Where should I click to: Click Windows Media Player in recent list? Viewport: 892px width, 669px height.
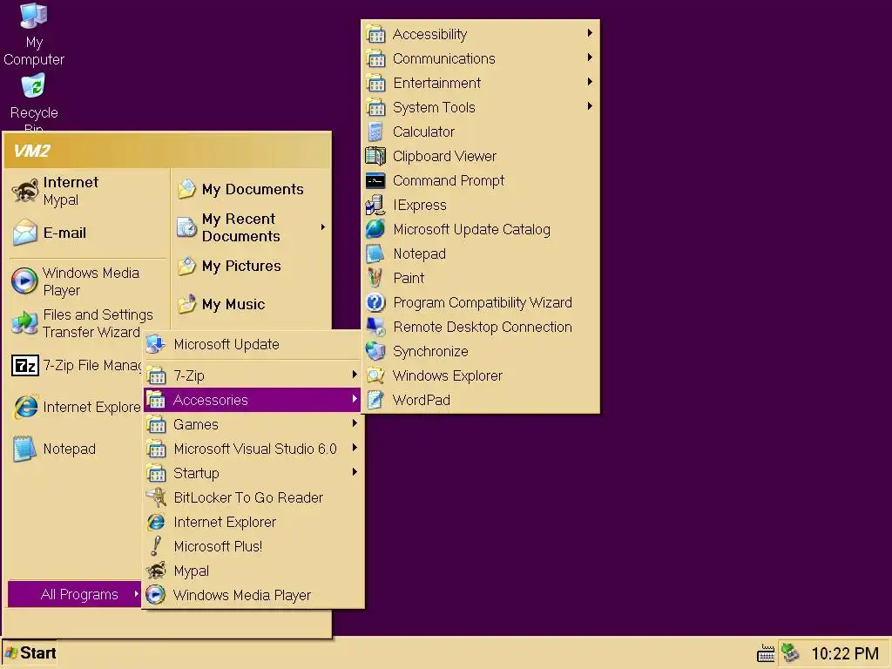click(86, 281)
